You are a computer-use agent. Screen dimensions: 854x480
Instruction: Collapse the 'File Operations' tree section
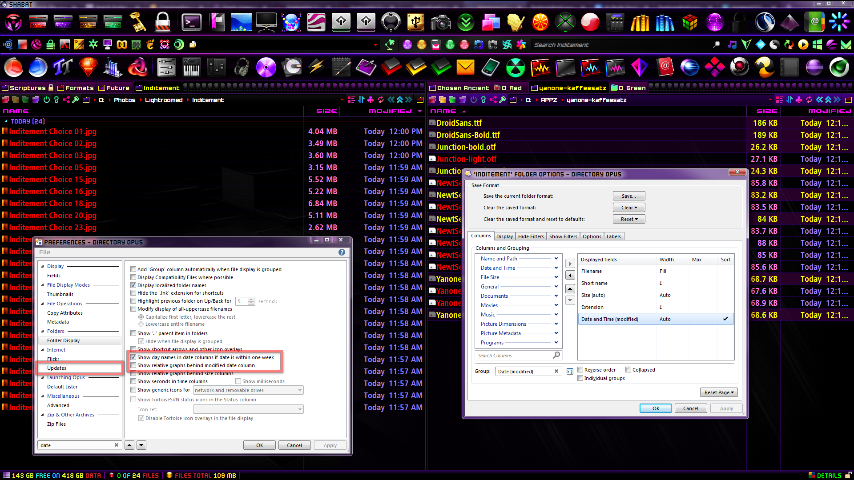43,304
